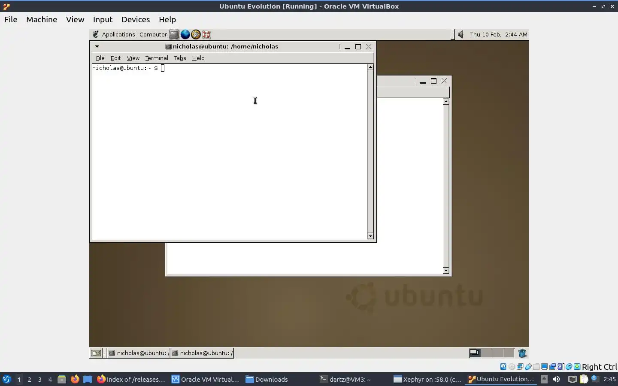Open the terminal Edit menu
The image size is (618, 386).
coord(115,58)
